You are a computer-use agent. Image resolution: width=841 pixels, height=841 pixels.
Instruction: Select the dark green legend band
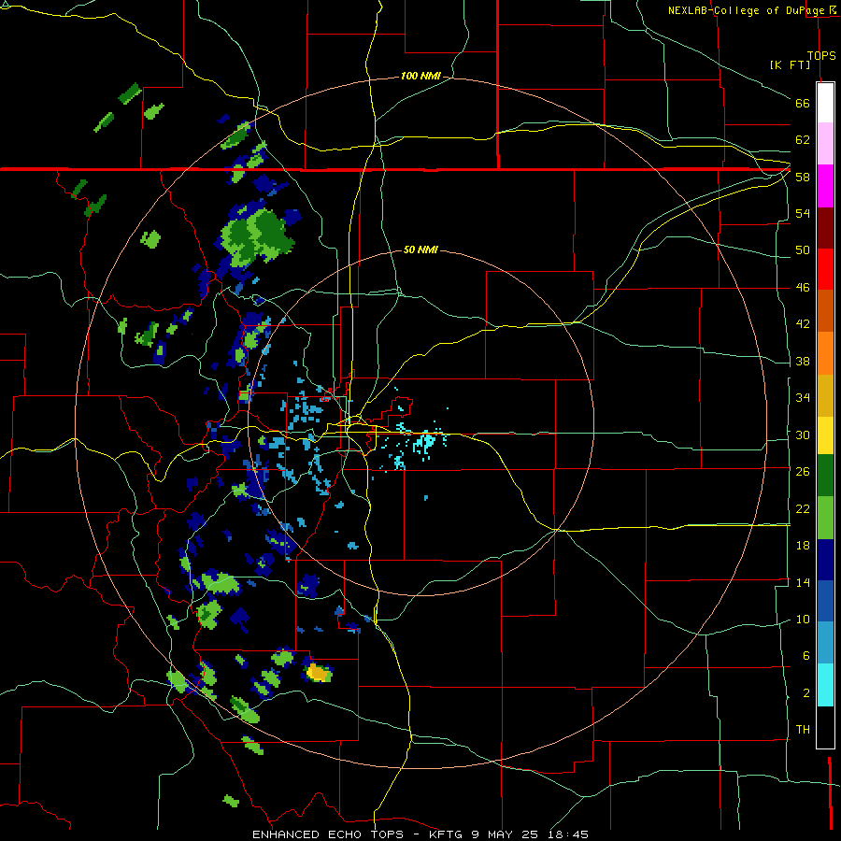[x=825, y=476]
